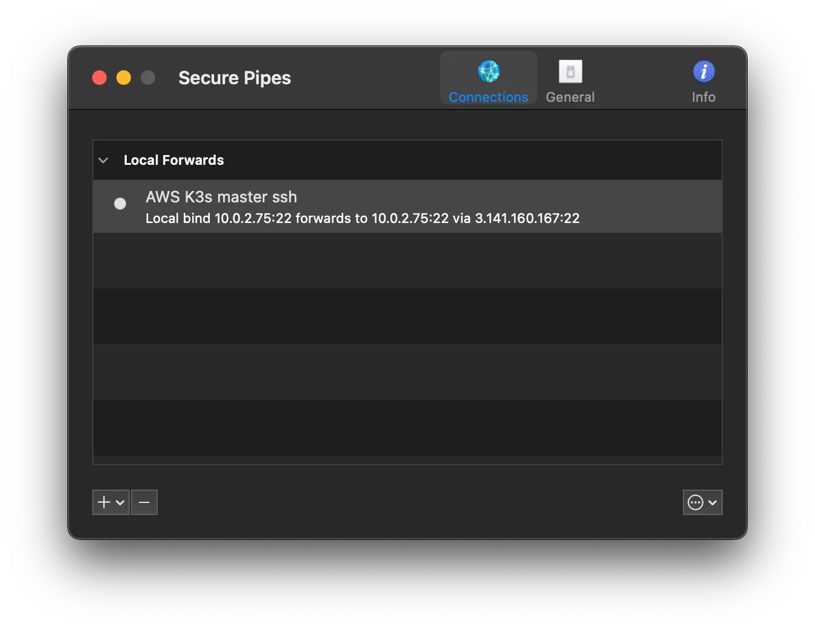
Task: Click the Local Forwards header text
Action: click(173, 160)
